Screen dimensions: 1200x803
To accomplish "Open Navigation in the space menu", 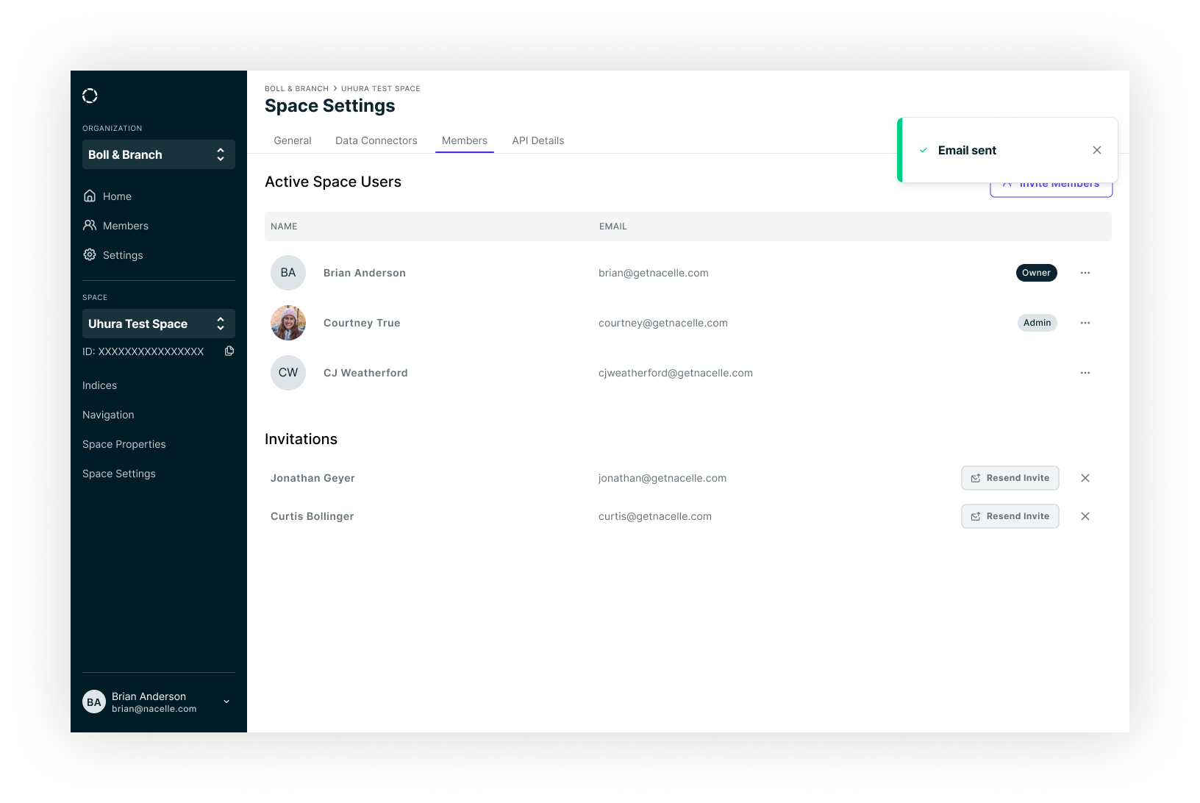I will pyautogui.click(x=108, y=415).
